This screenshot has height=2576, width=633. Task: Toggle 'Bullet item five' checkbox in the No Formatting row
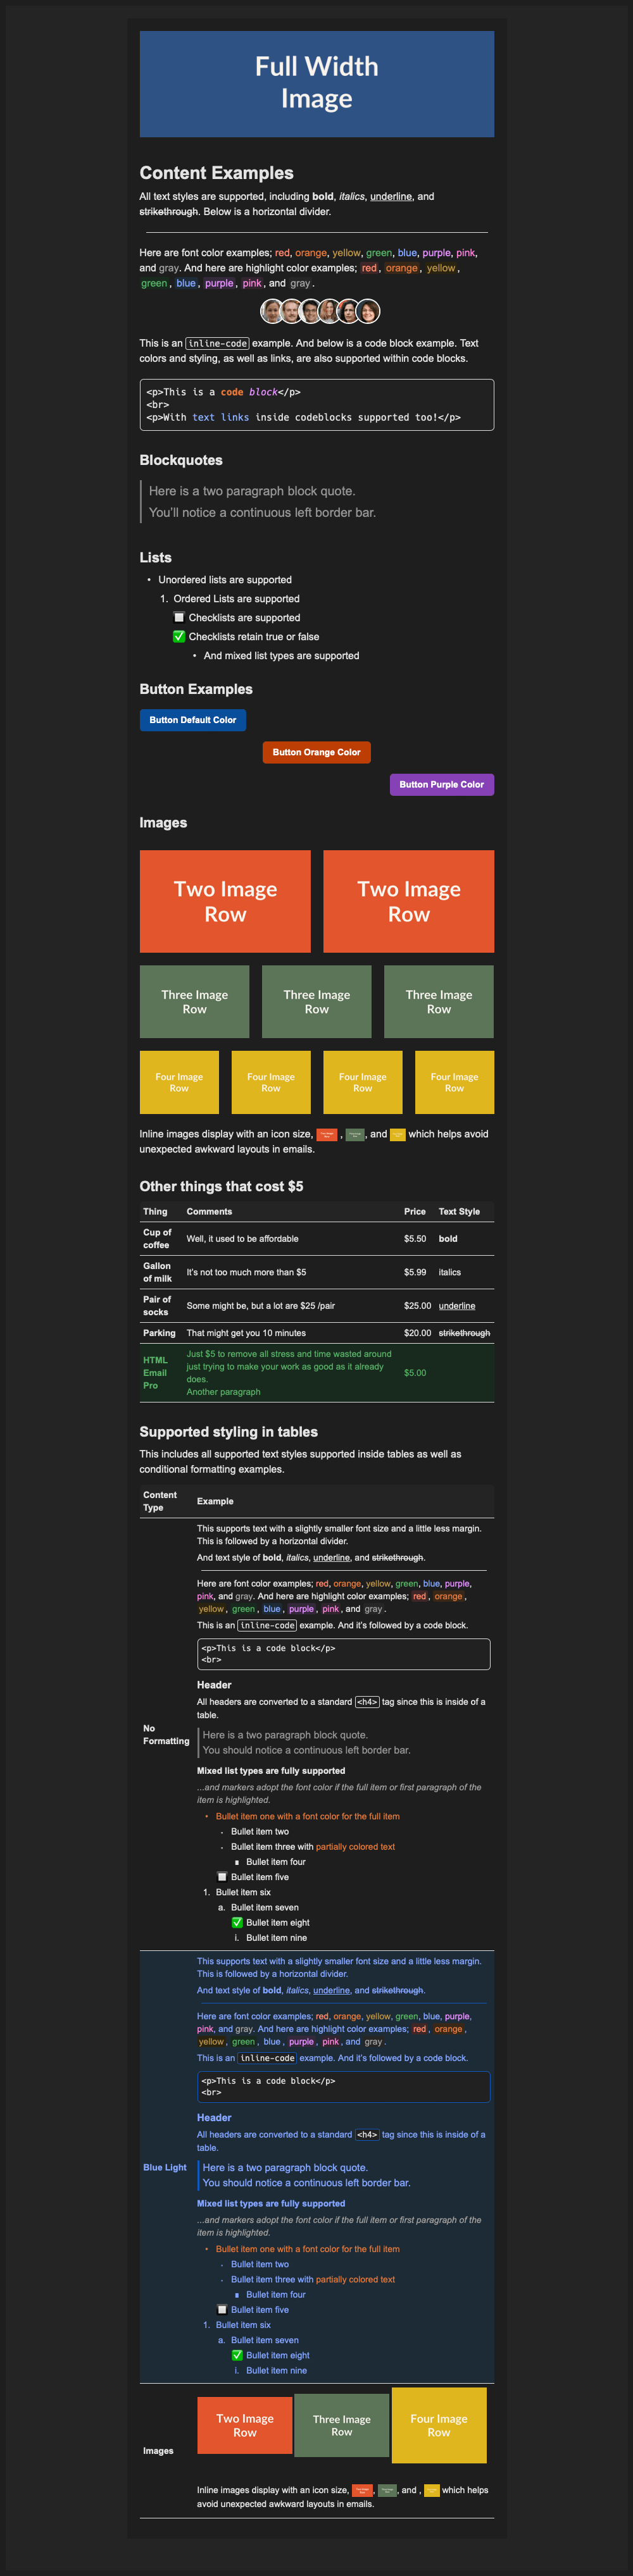222,1877
